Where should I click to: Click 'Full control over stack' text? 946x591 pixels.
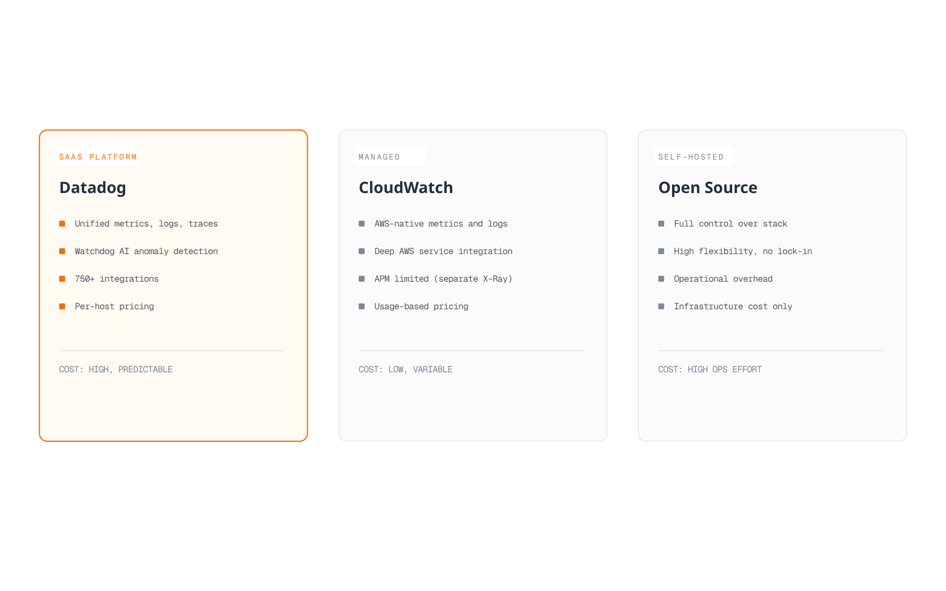[731, 224]
